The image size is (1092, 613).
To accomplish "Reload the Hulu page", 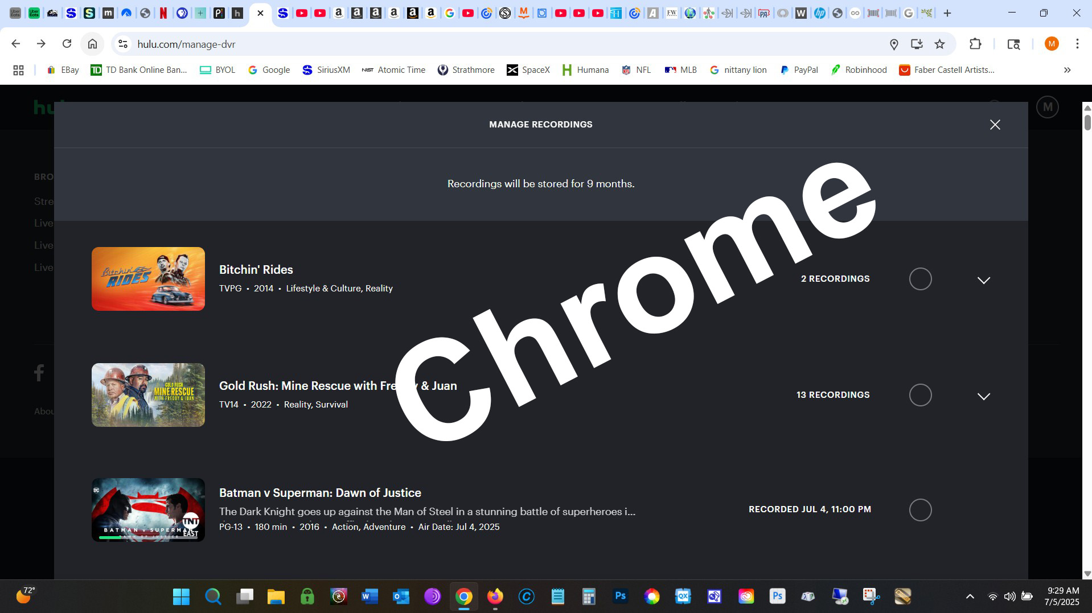I will click(67, 44).
